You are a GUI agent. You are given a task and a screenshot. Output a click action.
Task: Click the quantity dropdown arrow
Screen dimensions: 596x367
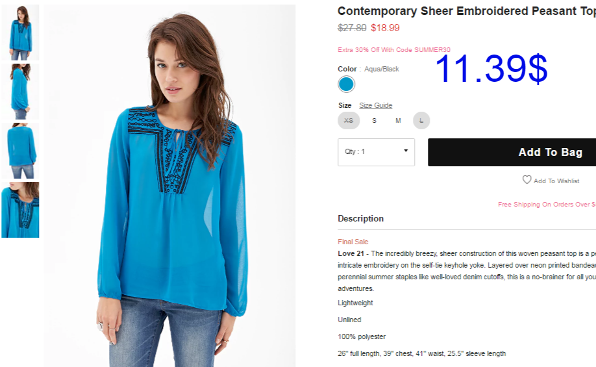click(406, 151)
